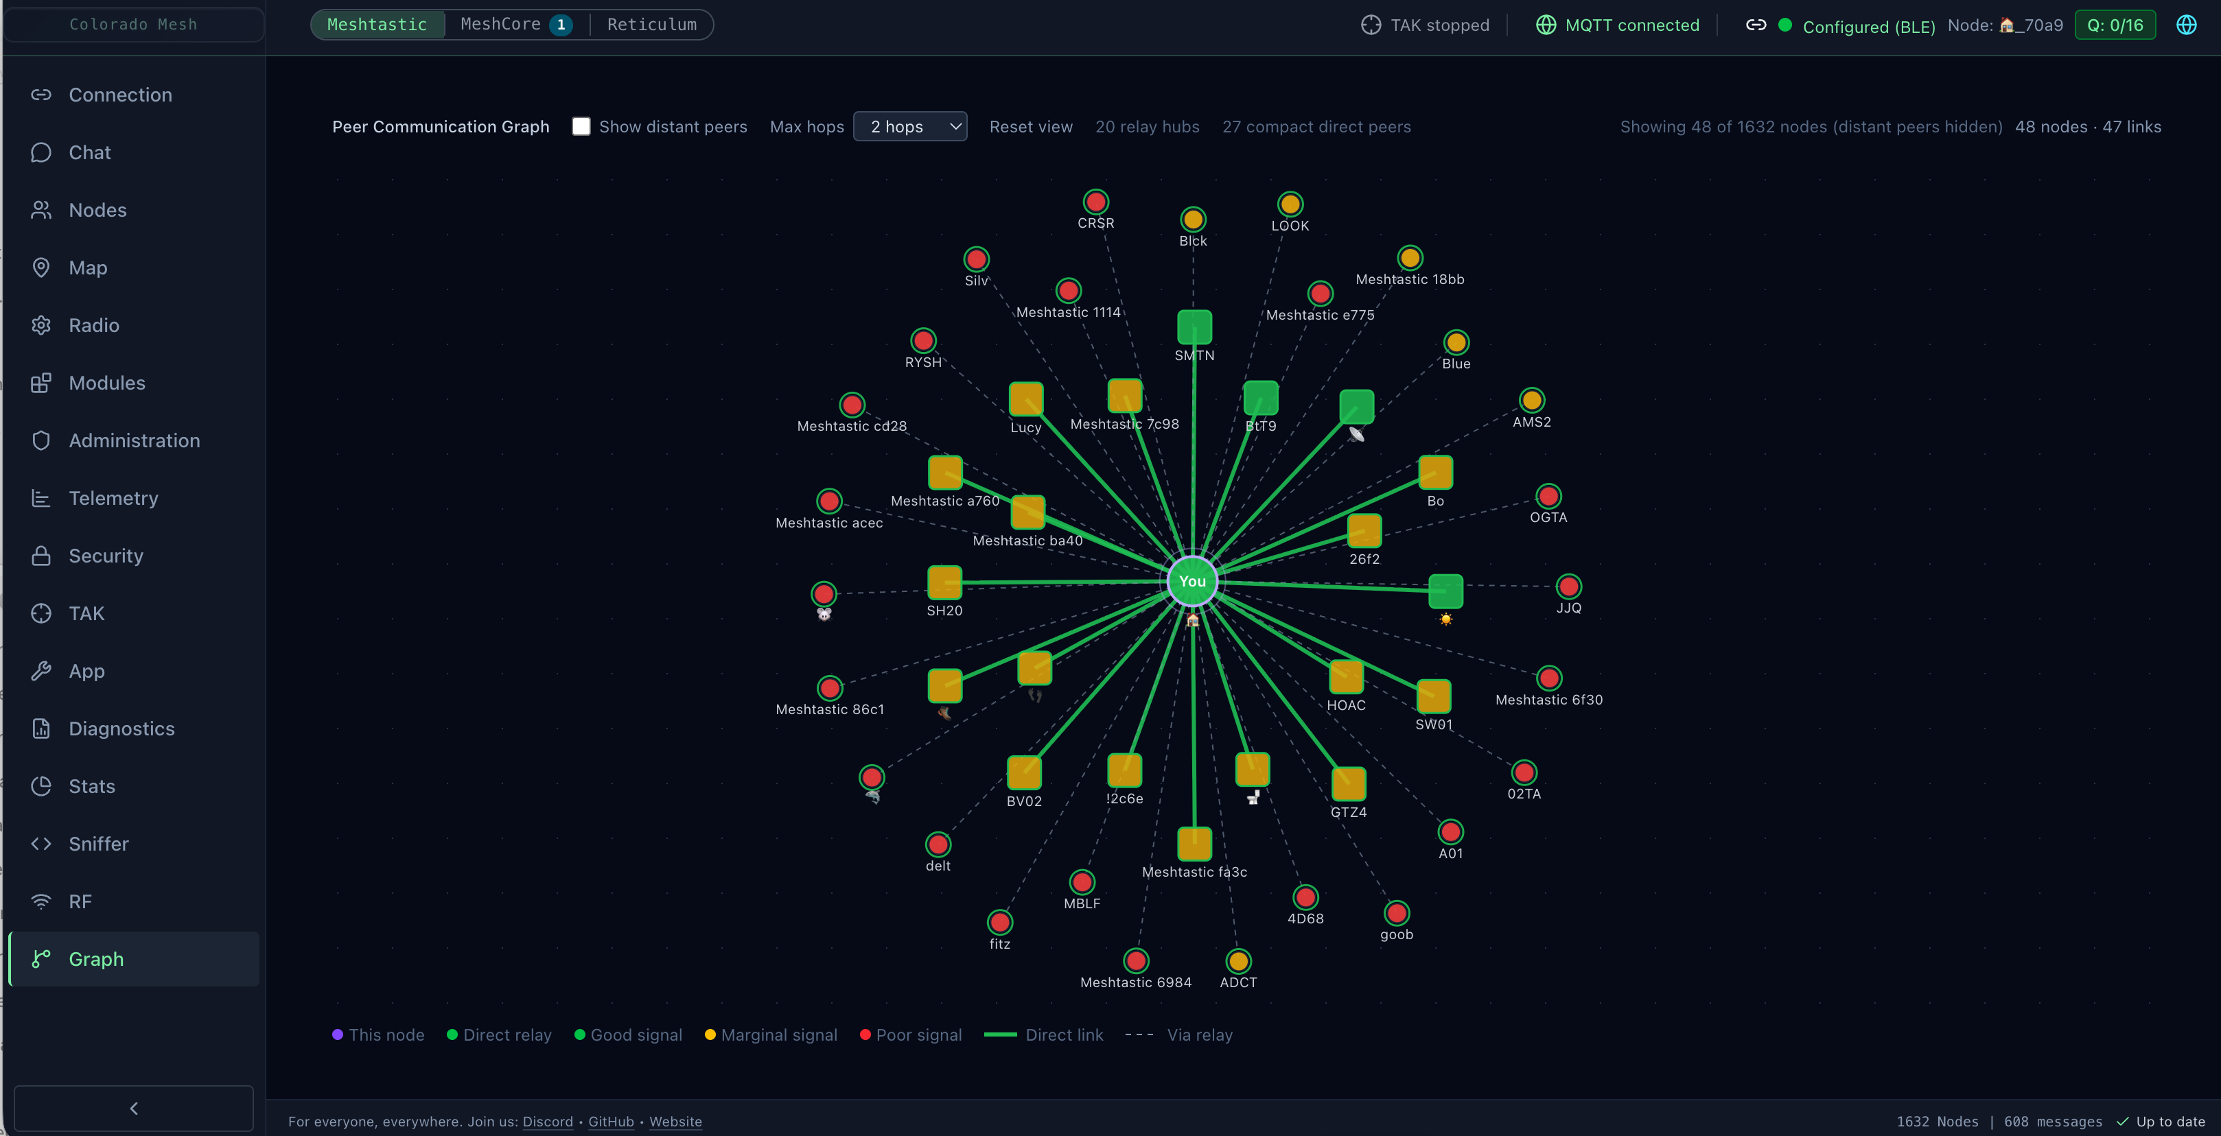Screen dimensions: 2221x1136
Task: Open Administration page
Action: coord(134,440)
